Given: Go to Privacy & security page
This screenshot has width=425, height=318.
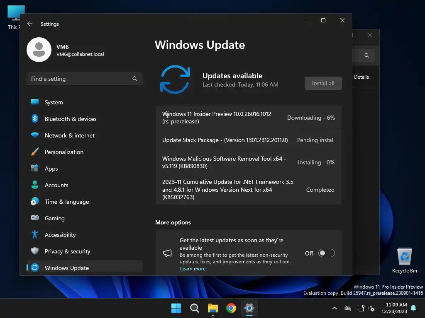Looking at the screenshot, I should [x=85, y=251].
